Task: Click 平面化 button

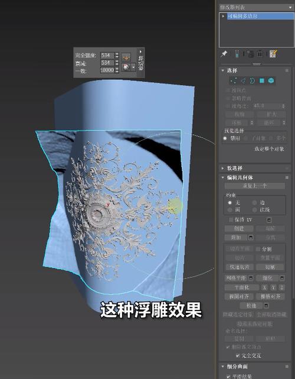Action: pos(242,287)
